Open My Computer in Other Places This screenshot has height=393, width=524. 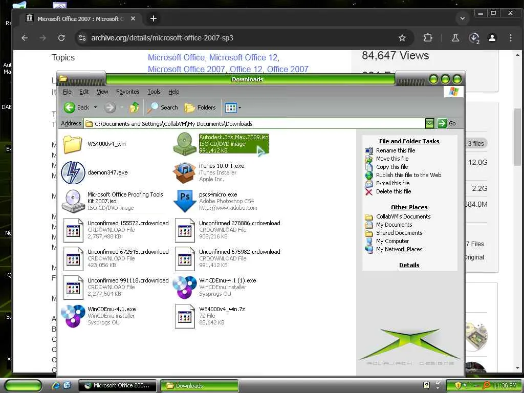click(392, 242)
